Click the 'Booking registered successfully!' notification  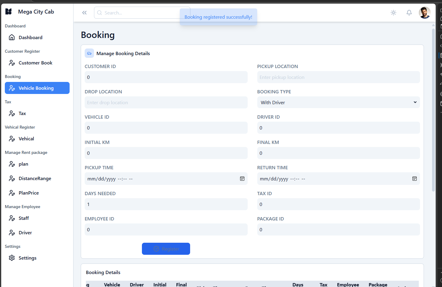[218, 17]
